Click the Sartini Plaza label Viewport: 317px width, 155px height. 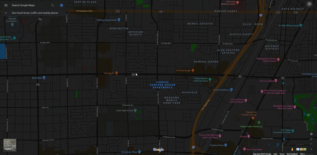[85, 2]
